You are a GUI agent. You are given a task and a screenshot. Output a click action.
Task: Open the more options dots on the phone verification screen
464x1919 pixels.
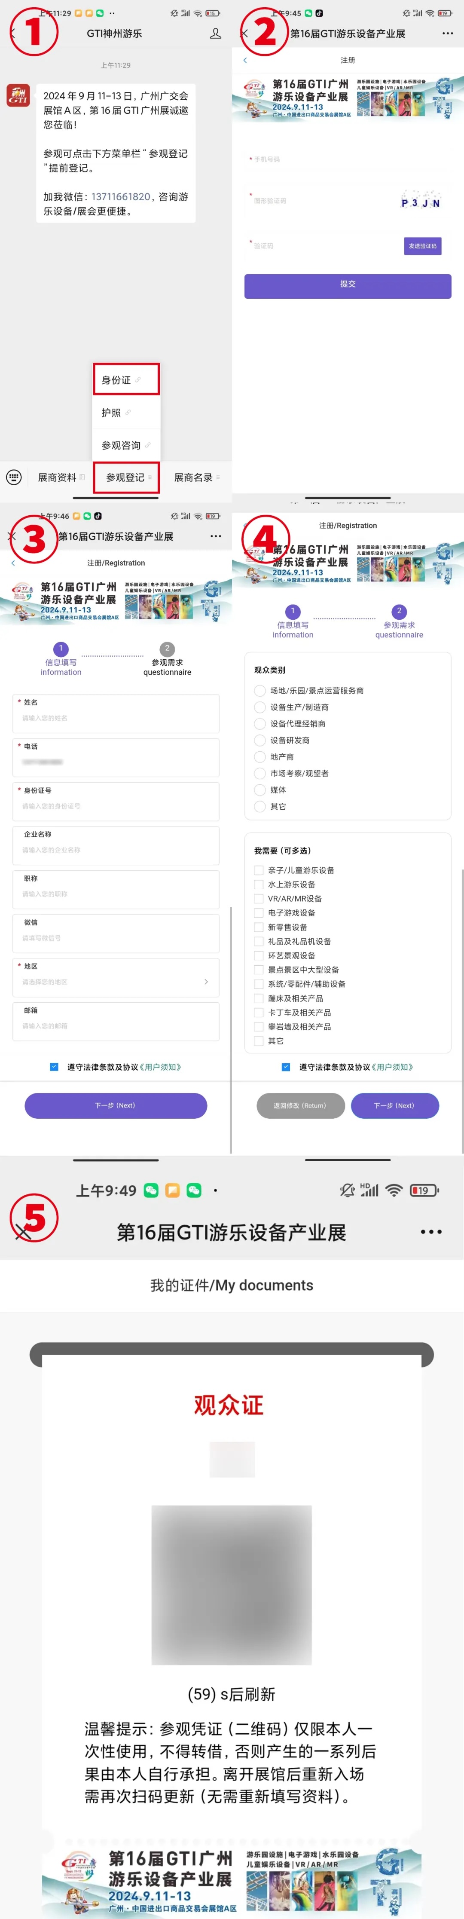pos(447,34)
